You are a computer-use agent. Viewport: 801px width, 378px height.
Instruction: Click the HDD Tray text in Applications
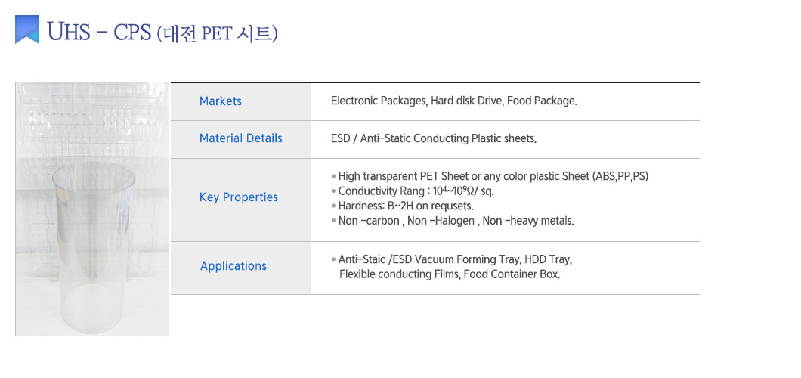548,259
